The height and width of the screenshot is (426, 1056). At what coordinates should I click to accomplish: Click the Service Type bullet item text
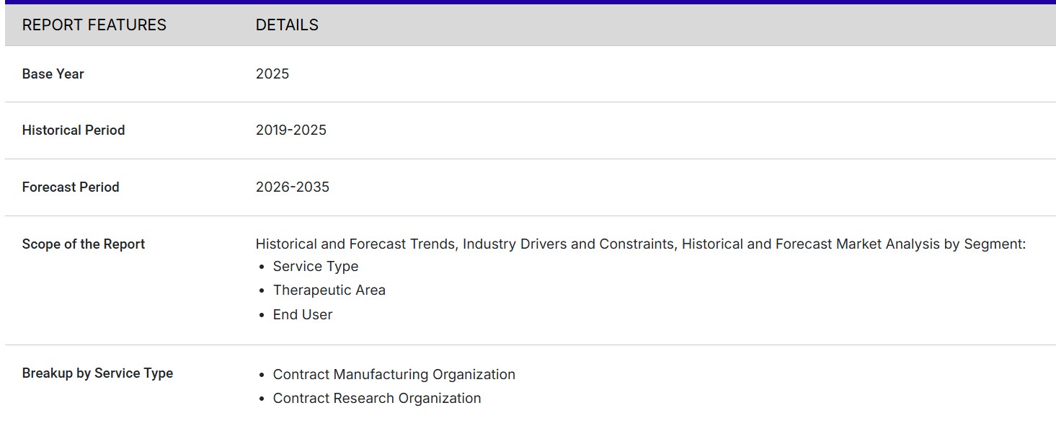point(315,267)
